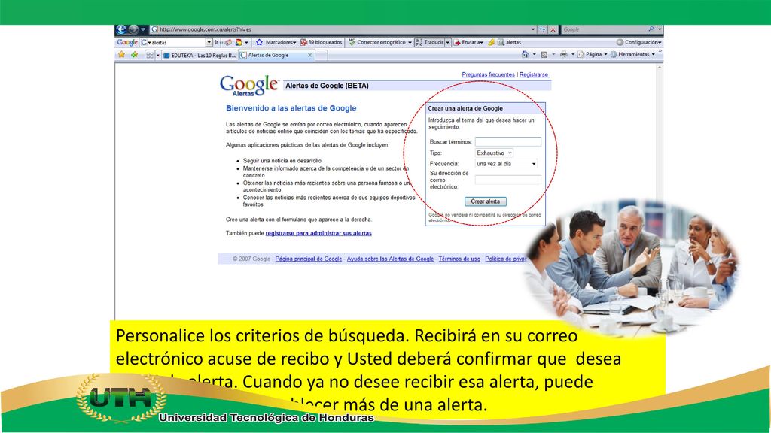The height and width of the screenshot is (433, 771).
Task: Click the Refresh page icon
Action: 542,29
